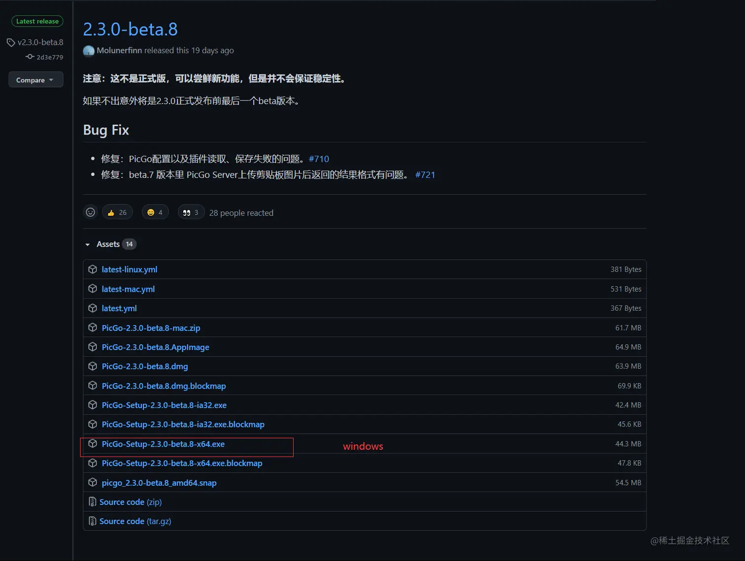Download PicGo-Setup x64.exe.blockmap file
Screen dimensions: 745x561
pyautogui.click(x=182, y=463)
